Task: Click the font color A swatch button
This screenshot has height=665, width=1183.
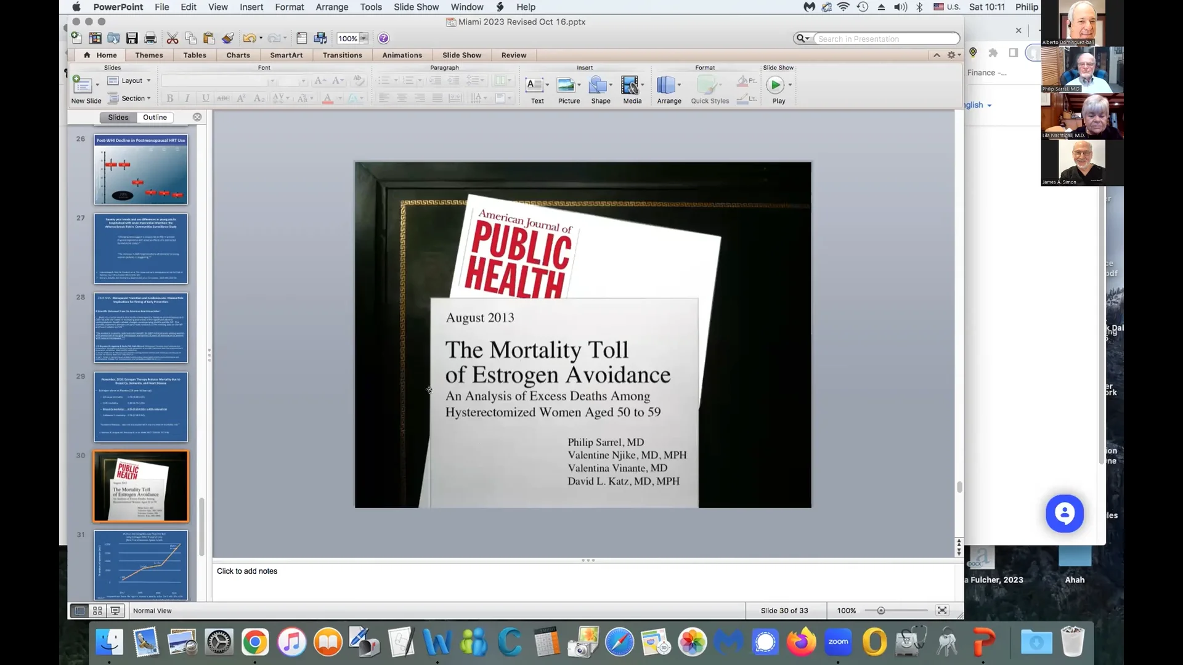Action: tap(328, 98)
